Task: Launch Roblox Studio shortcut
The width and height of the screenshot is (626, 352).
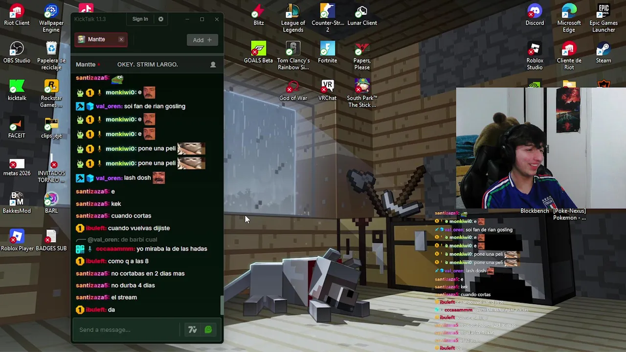Action: coord(535,56)
